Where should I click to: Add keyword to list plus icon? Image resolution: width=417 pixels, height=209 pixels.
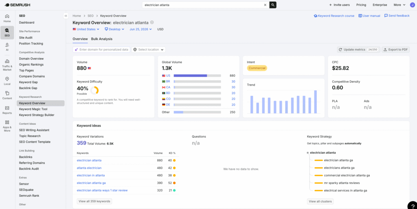pyautogui.click(x=152, y=22)
